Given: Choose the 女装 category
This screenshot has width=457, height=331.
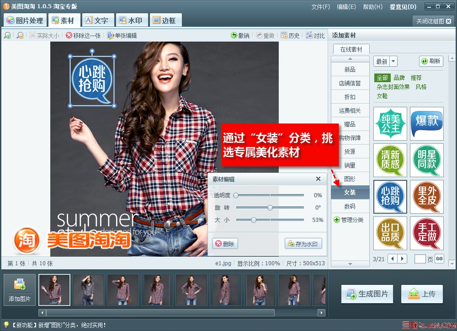Looking at the screenshot, I should click(350, 192).
